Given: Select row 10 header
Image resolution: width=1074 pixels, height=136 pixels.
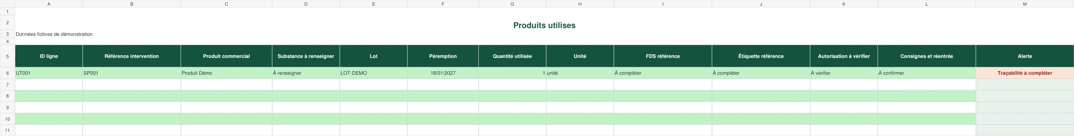Looking at the screenshot, I should 8,119.
